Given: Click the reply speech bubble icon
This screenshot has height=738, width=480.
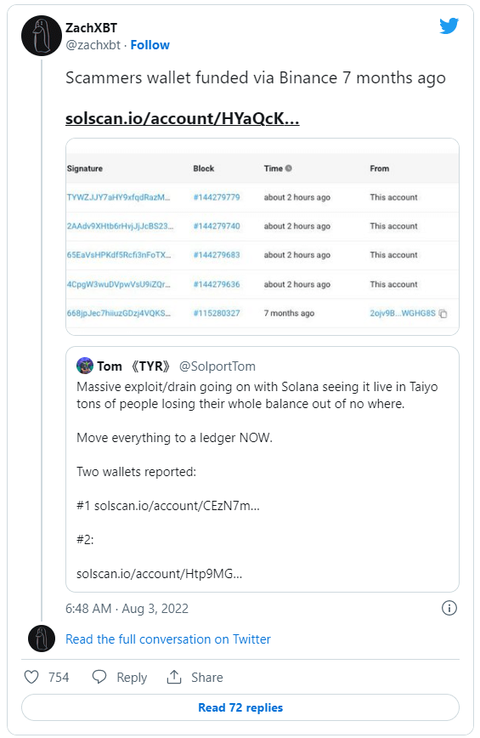Looking at the screenshot, I should pos(99,677).
